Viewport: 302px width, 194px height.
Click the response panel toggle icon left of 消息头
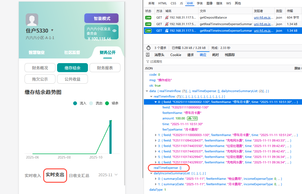coord(148,55)
